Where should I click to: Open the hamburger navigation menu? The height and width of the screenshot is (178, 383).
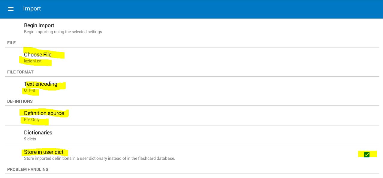(x=11, y=9)
